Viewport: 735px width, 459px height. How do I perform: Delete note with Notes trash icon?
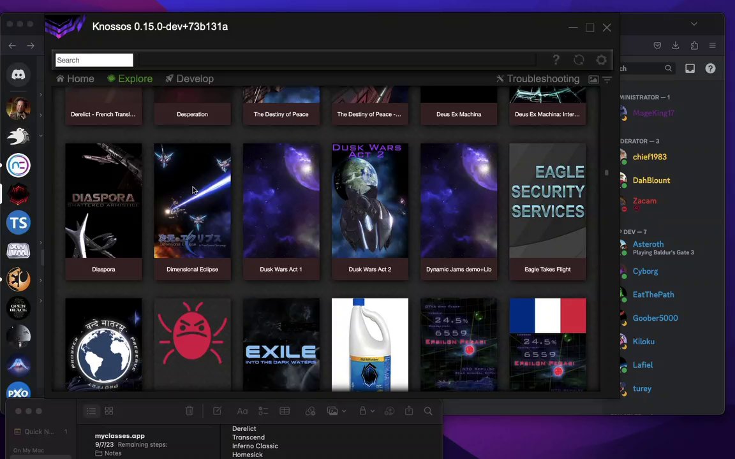pyautogui.click(x=189, y=411)
